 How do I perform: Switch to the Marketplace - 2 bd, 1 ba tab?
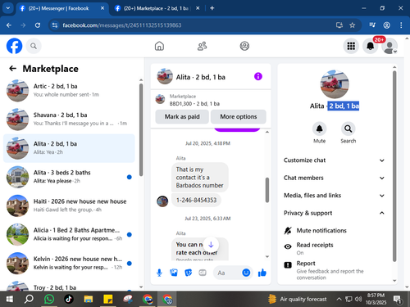[157, 8]
